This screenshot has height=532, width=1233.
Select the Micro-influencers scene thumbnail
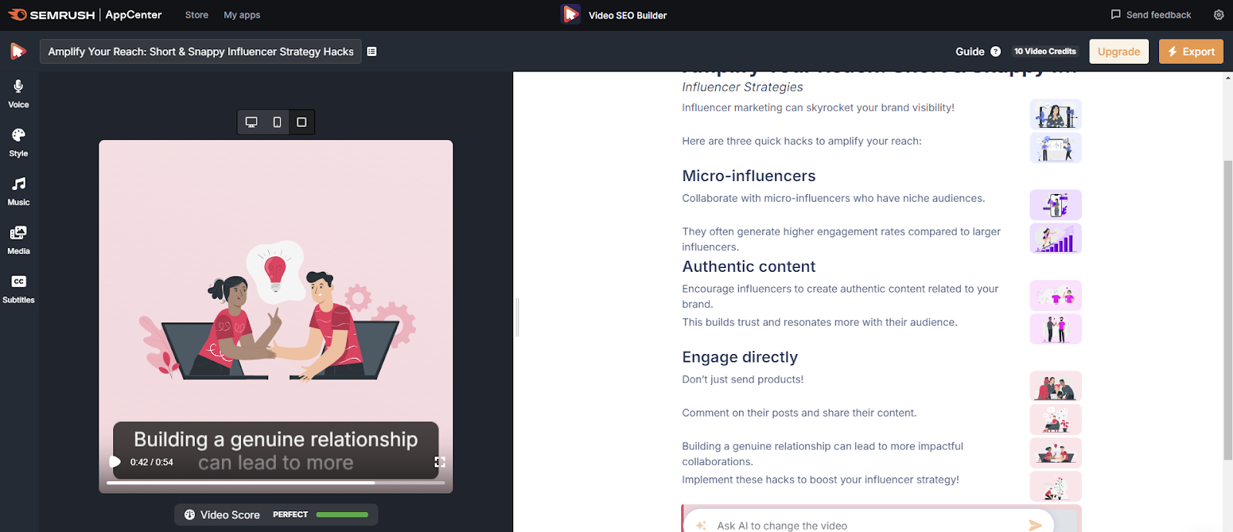[x=1055, y=205]
